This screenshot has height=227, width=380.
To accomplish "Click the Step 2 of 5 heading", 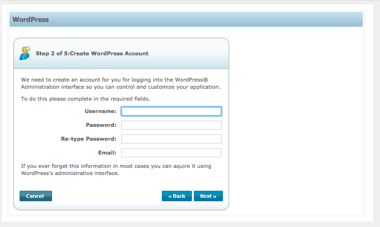I will 92,53.
